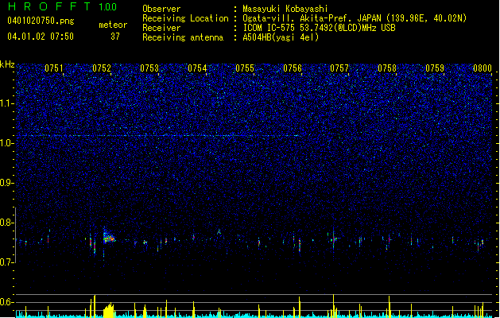Click the 0759 time marker
The height and width of the screenshot is (318, 500).
[x=435, y=68]
